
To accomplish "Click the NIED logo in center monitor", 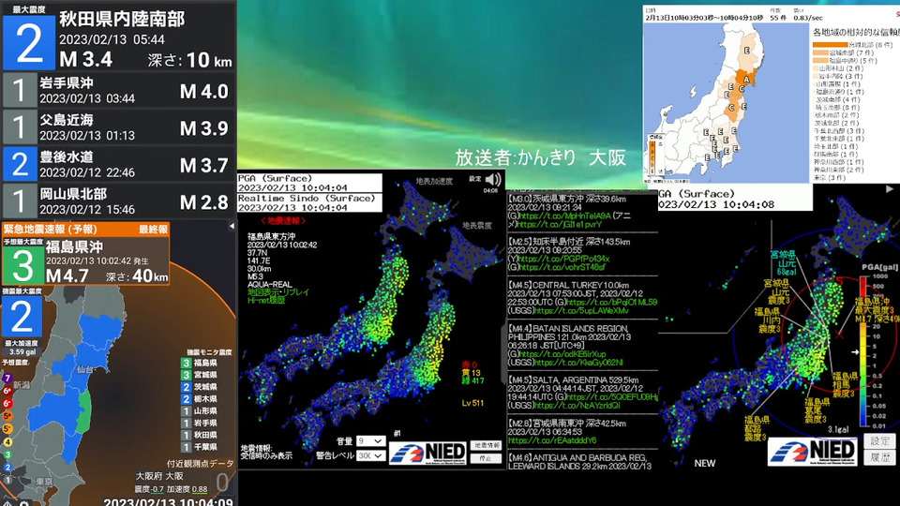I will pos(427,453).
